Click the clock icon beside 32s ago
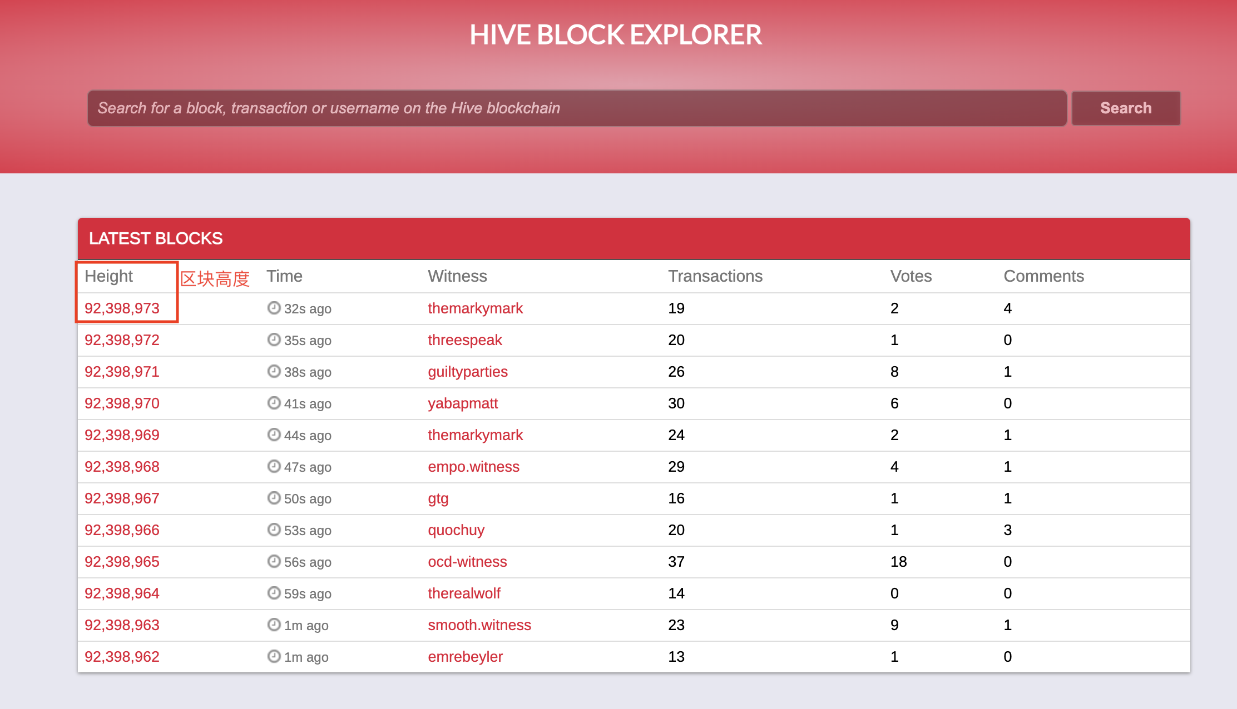 (x=274, y=308)
